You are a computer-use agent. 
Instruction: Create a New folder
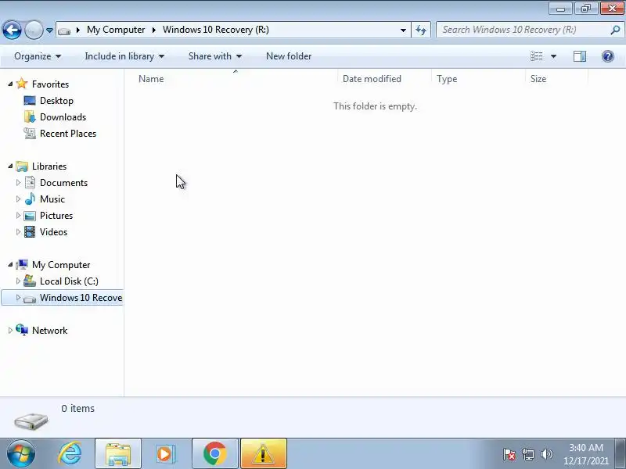pyautogui.click(x=289, y=56)
